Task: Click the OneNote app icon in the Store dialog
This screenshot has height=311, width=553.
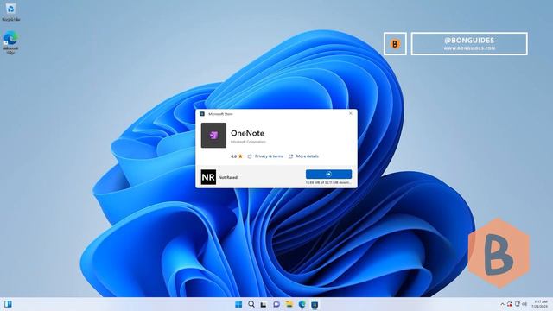Action: [213, 136]
